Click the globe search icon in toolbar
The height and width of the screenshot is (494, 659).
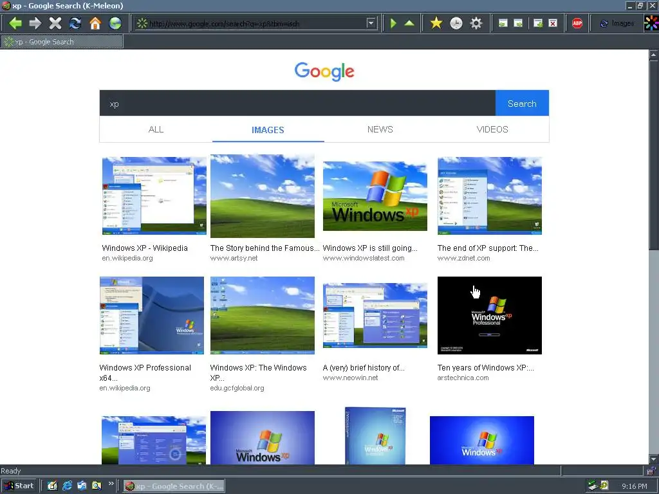click(115, 23)
